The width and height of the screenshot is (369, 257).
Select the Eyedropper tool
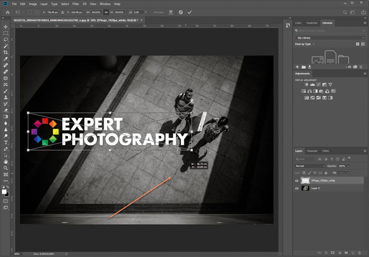pyautogui.click(x=6, y=59)
